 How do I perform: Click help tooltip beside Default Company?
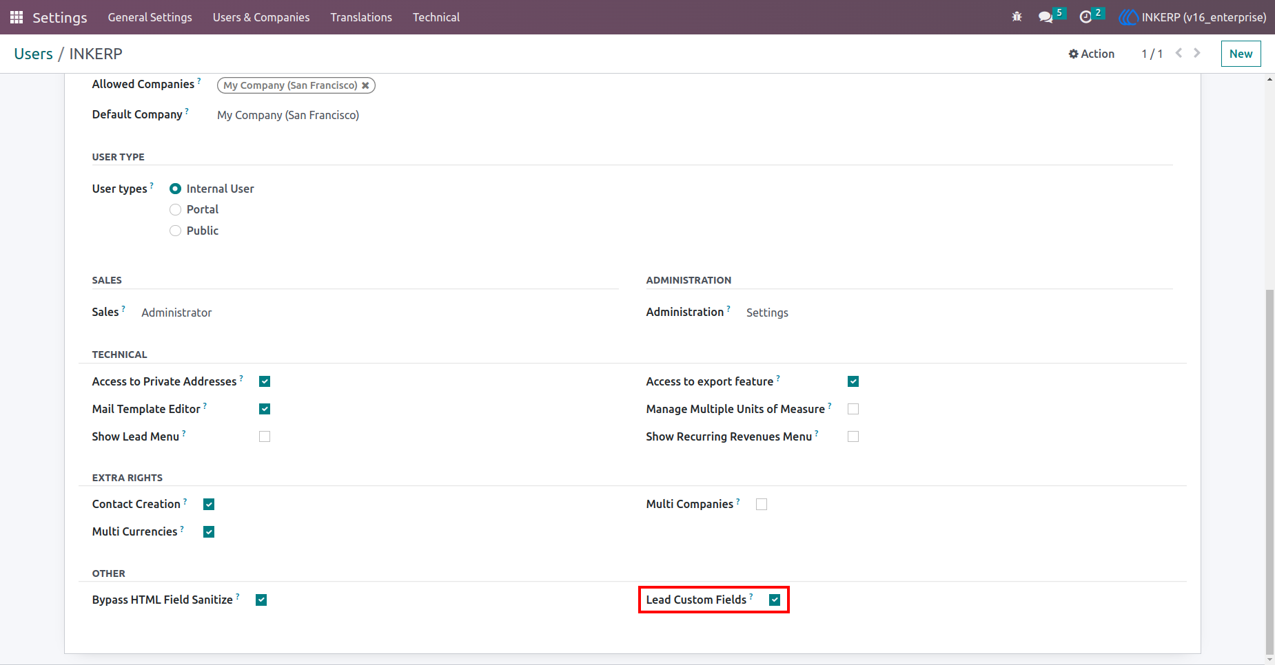(x=187, y=110)
